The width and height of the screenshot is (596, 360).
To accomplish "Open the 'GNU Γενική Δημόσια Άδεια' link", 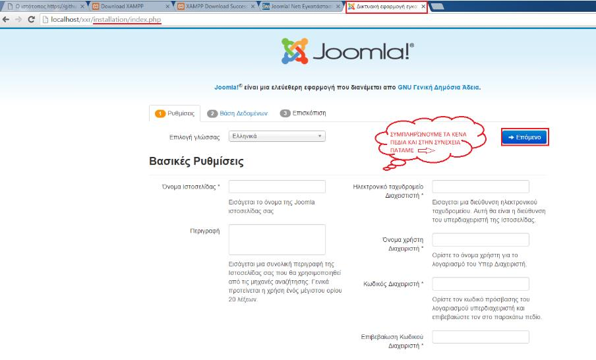I will [439, 88].
